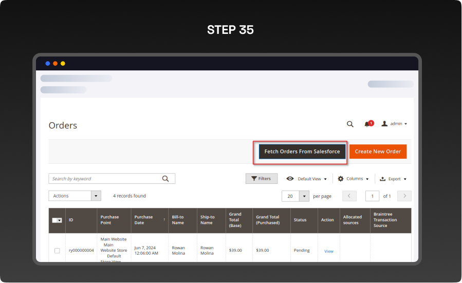This screenshot has width=462, height=283.
Task: Click Fetch Orders From Salesforce button
Action: (x=302, y=152)
